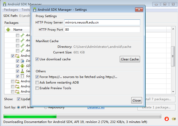Click Delete 1 package button

tap(156, 107)
